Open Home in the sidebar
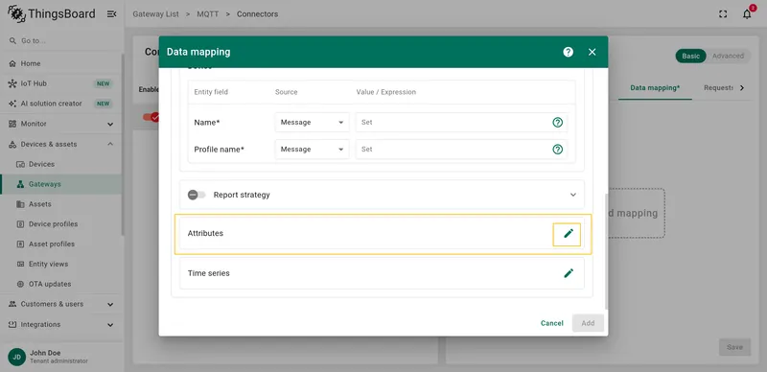 [x=61, y=63]
